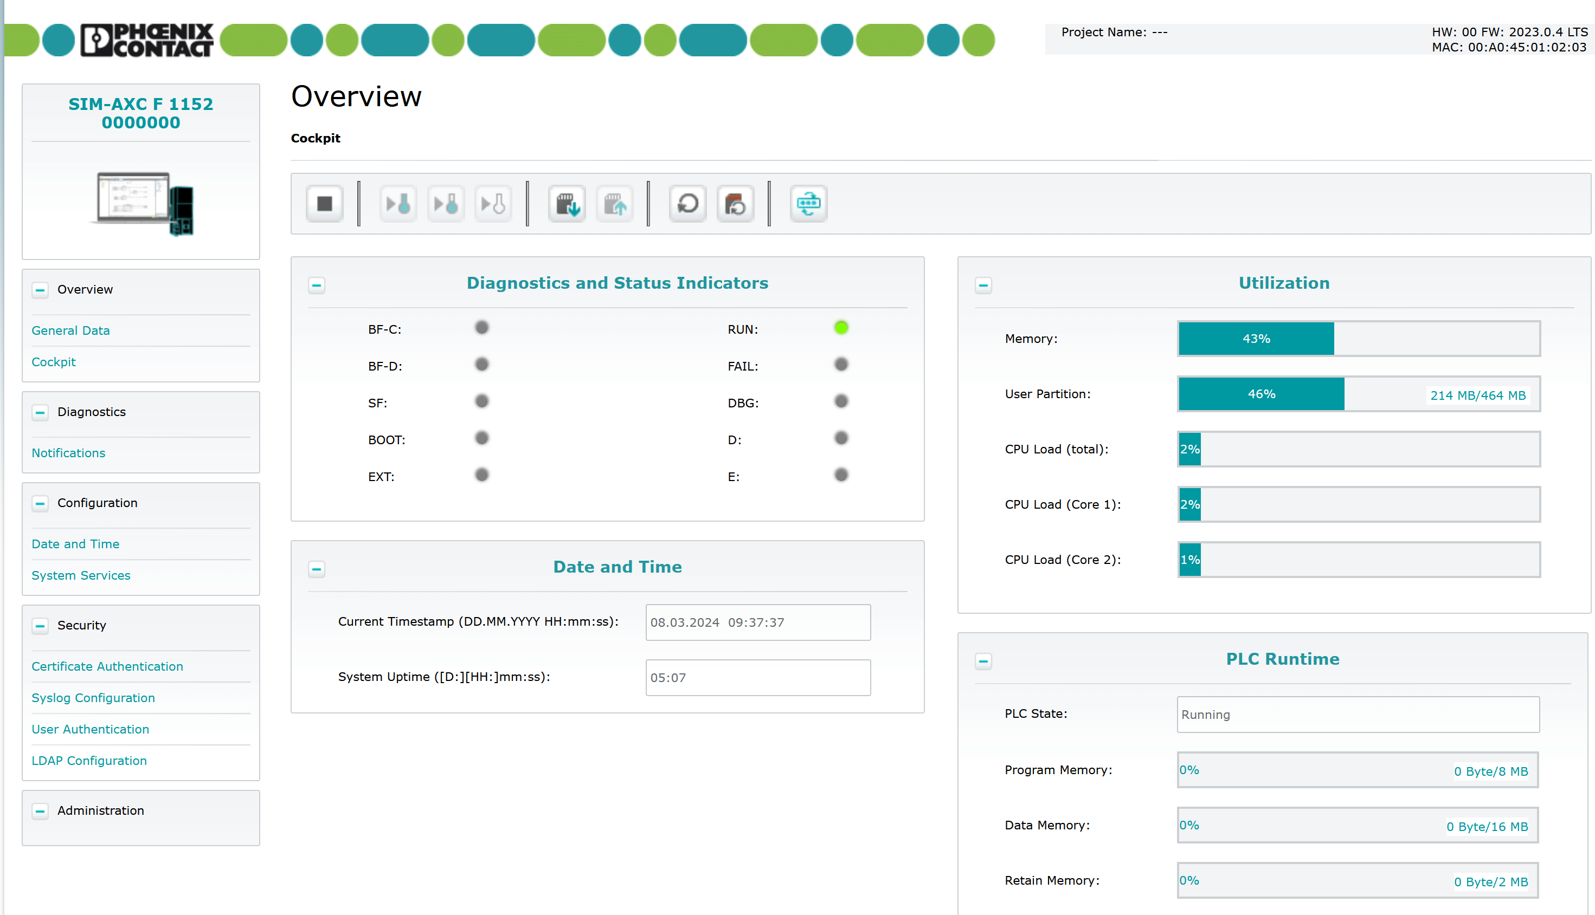The height and width of the screenshot is (915, 1595).
Task: Click the Current Timestamp input field
Action: 757,622
